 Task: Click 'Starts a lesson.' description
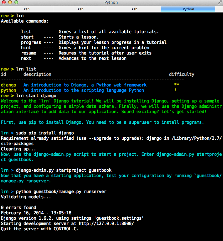pos(78,37)
